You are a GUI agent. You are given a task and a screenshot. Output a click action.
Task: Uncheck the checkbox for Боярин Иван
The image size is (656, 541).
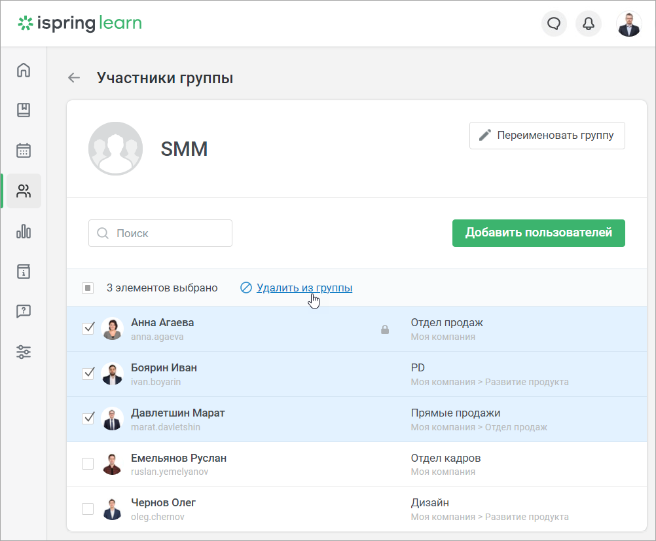[x=88, y=373]
